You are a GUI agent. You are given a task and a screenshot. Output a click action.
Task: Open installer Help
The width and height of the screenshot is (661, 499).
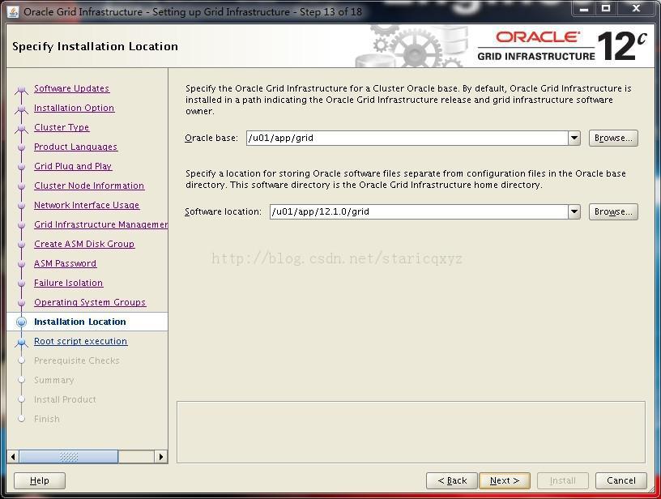point(40,481)
